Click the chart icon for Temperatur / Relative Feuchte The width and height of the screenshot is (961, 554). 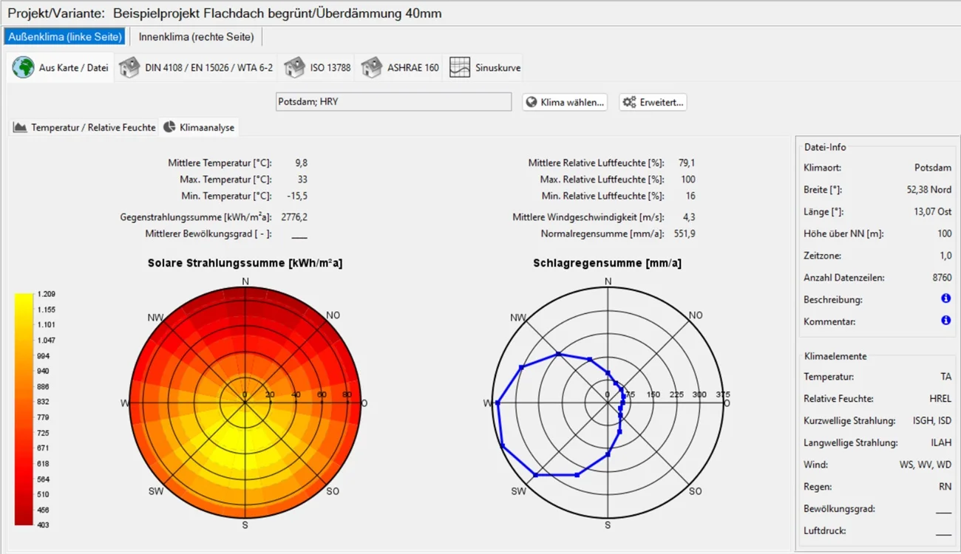coord(20,127)
